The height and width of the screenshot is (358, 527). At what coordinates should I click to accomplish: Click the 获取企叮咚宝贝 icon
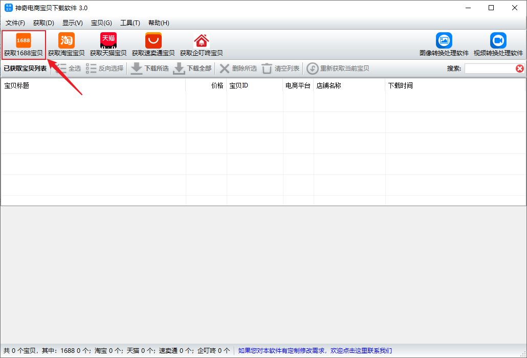tap(201, 41)
